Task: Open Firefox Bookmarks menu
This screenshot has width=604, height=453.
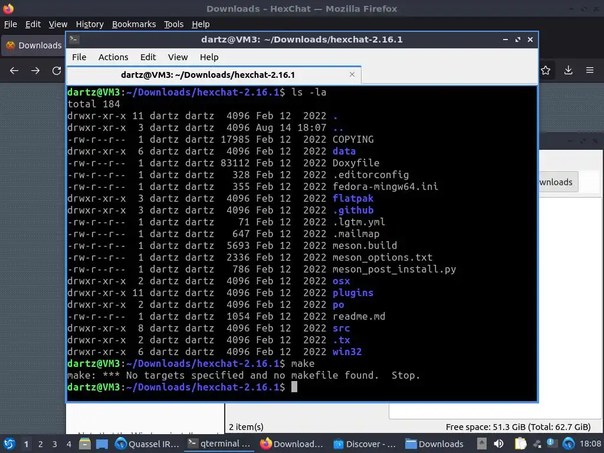Action: [134, 24]
